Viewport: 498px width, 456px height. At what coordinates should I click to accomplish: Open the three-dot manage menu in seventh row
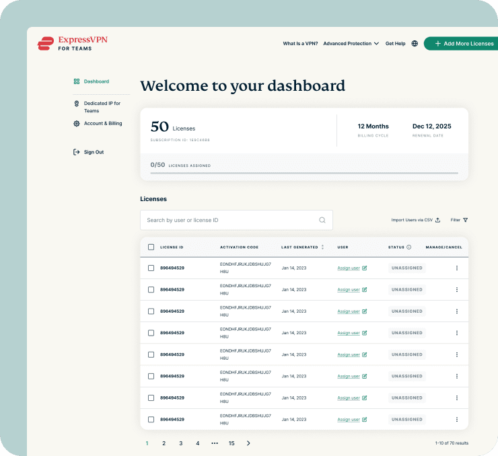click(457, 398)
